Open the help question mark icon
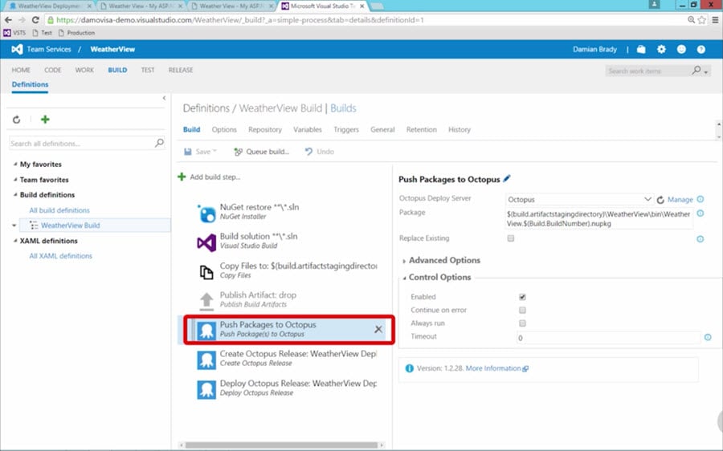Image resolution: width=723 pixels, height=451 pixels. (x=701, y=49)
